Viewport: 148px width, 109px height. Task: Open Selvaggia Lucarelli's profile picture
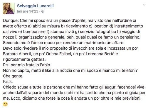click(9, 8)
